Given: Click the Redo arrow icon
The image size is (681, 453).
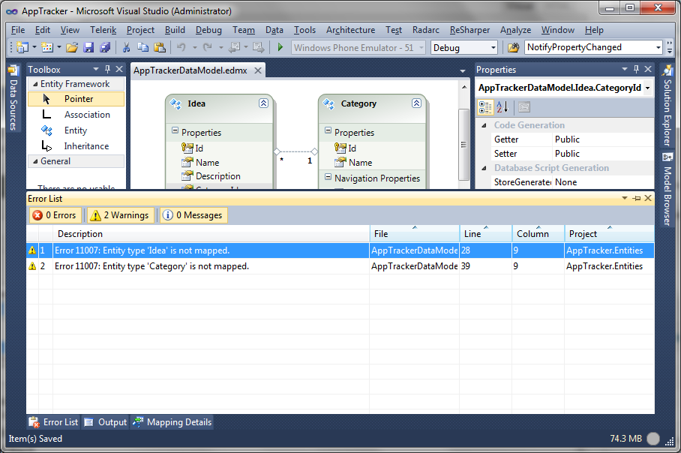Looking at the screenshot, I should tap(208, 47).
